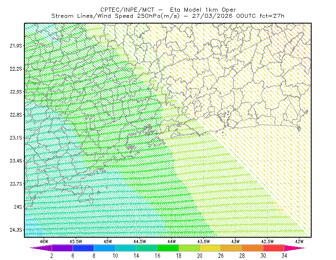Click the 24.3S latitude axis label
336x260 pixels.
[x=16, y=230]
